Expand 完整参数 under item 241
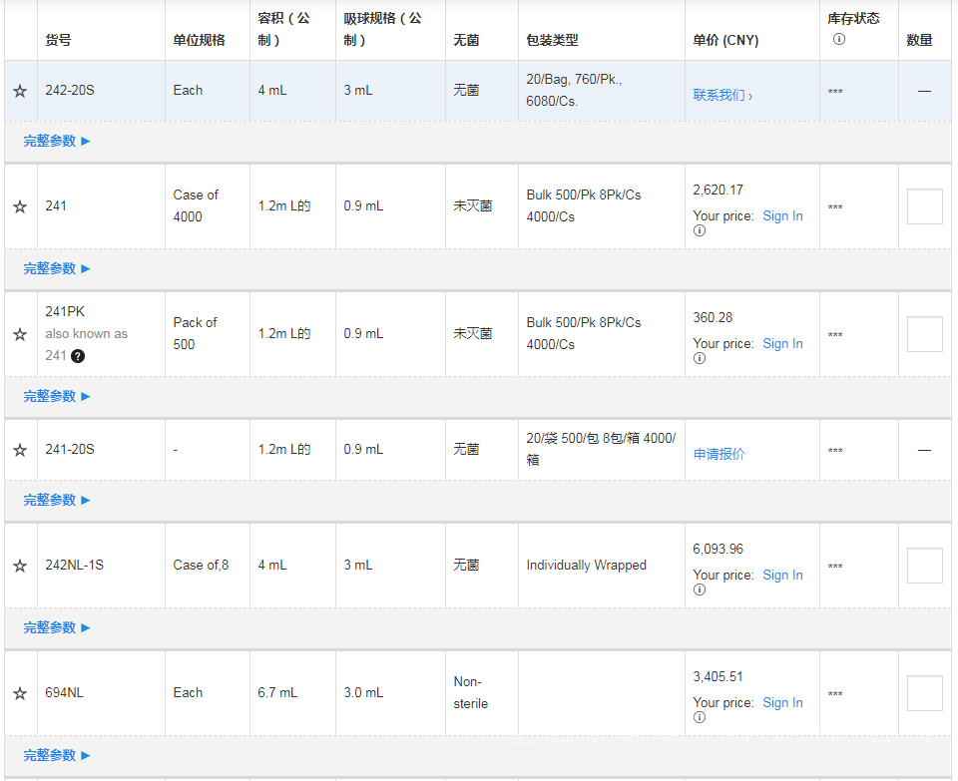The height and width of the screenshot is (781, 958). point(57,269)
